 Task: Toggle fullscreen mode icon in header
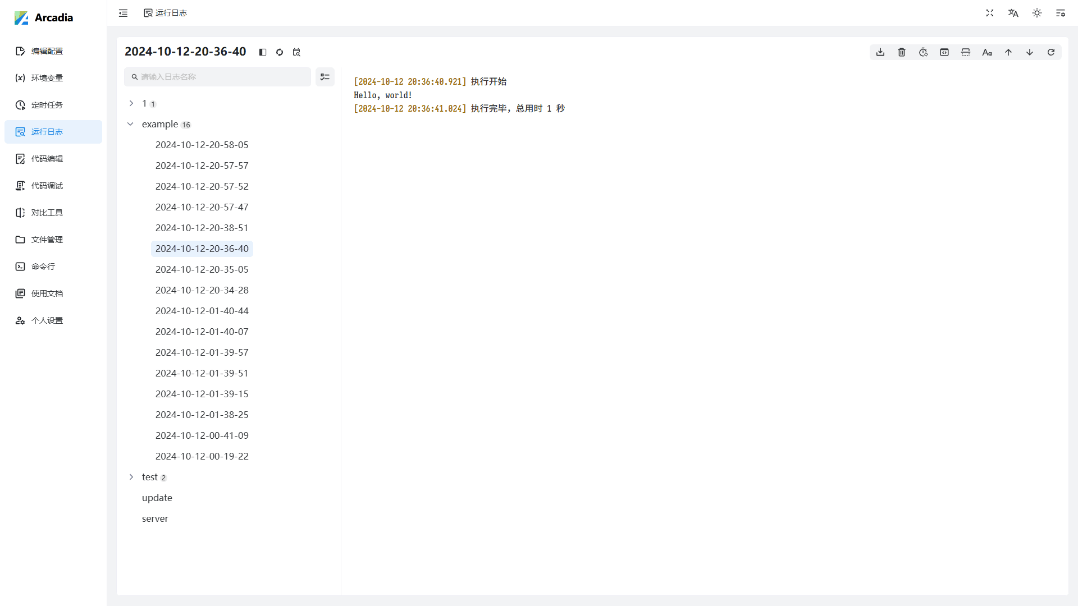990,13
